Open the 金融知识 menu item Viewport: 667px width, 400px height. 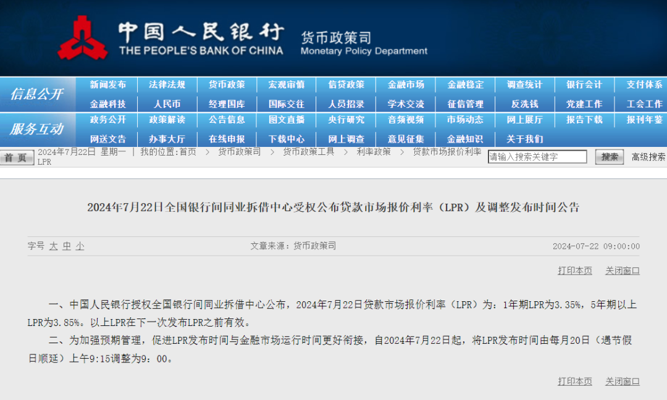[x=466, y=139]
